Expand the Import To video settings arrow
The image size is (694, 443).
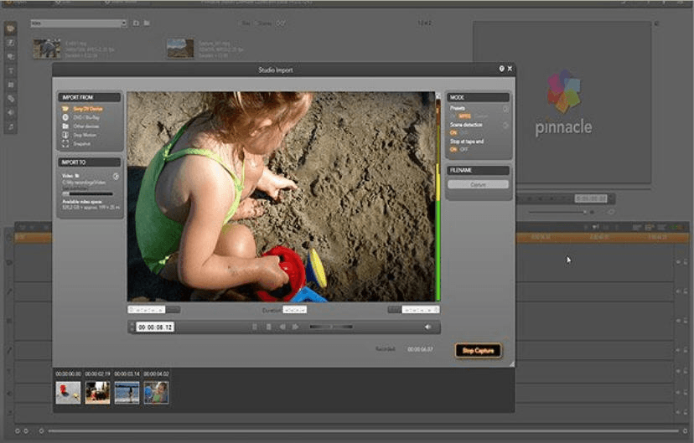coord(116,176)
